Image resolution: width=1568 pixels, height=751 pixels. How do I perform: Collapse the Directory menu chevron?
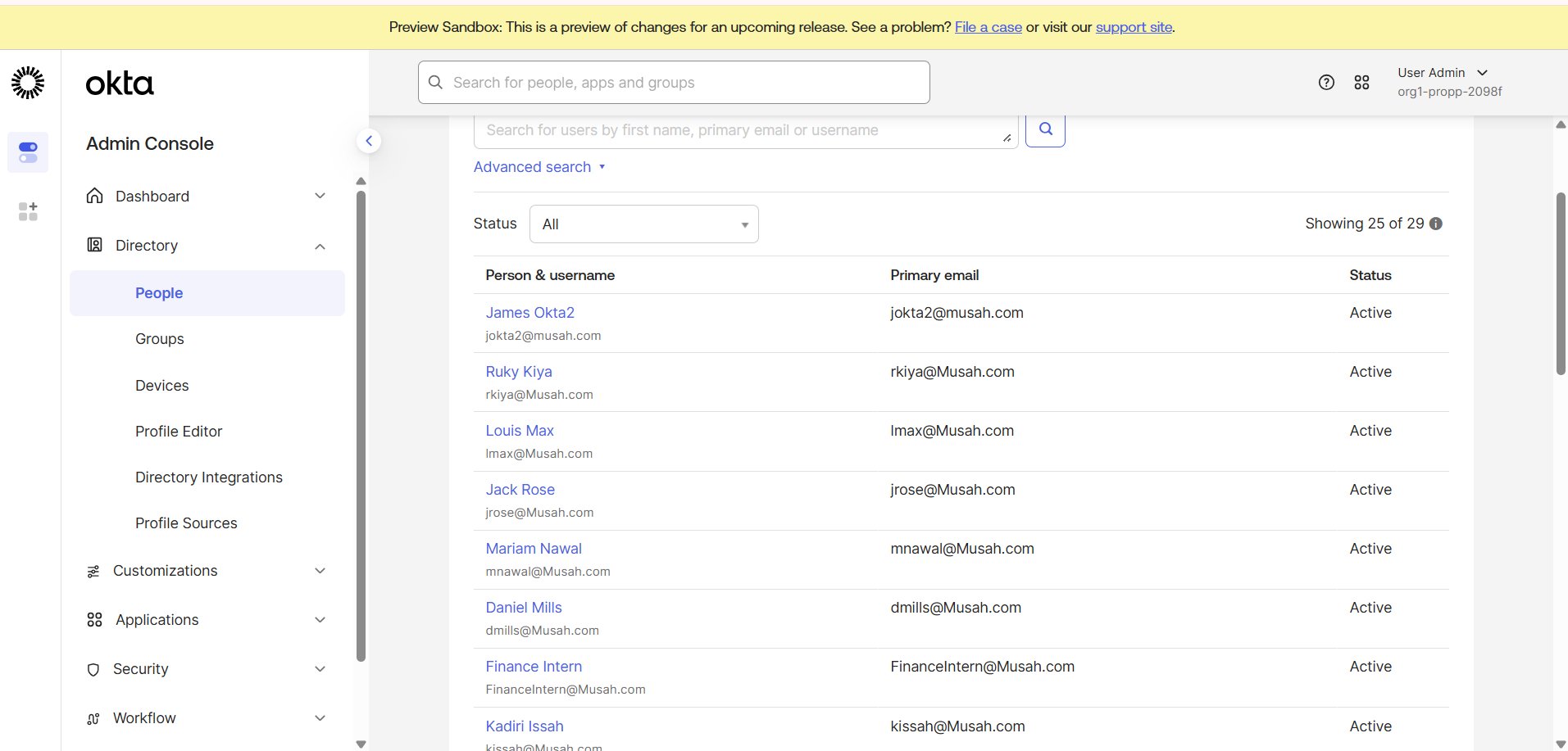(x=320, y=246)
